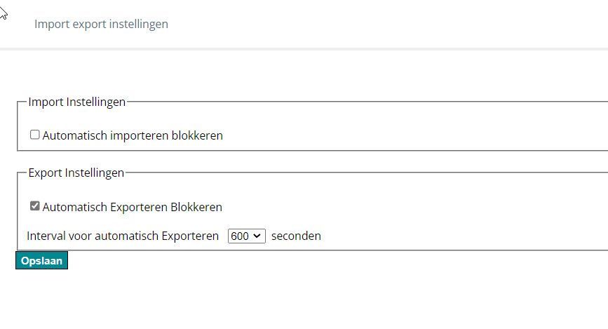
Task: Open the export interval seconds dropdown
Action: (246, 236)
